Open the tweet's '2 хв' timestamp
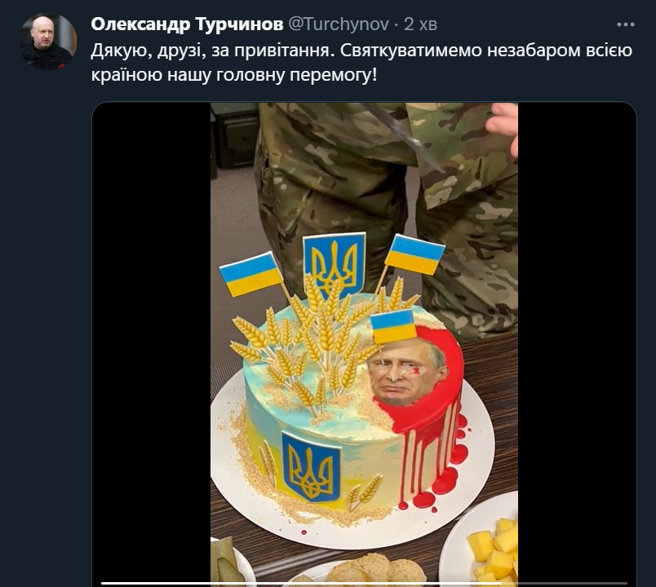 pos(420,24)
